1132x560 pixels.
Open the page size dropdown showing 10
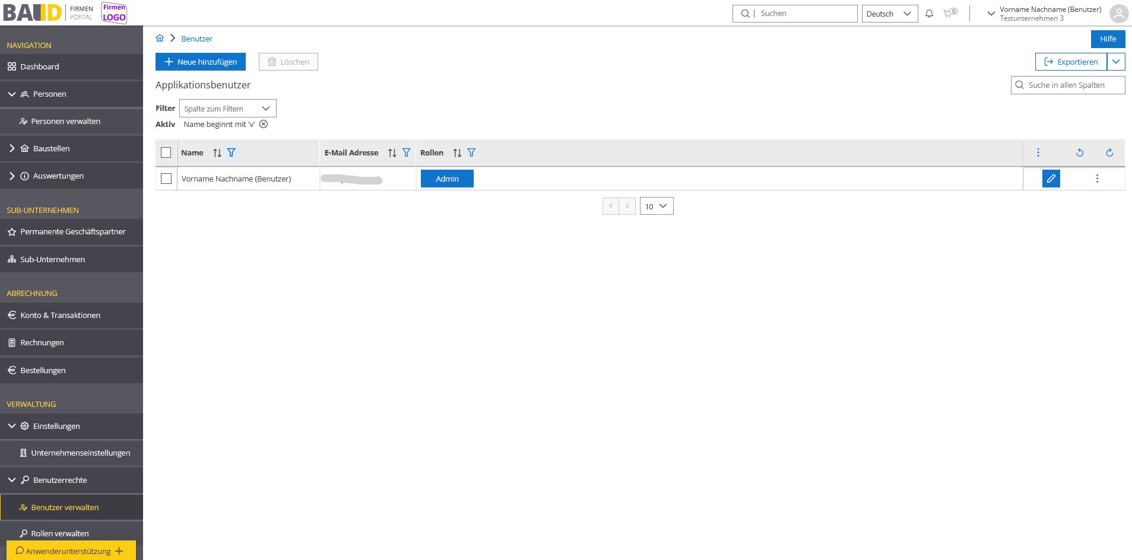pyautogui.click(x=656, y=206)
